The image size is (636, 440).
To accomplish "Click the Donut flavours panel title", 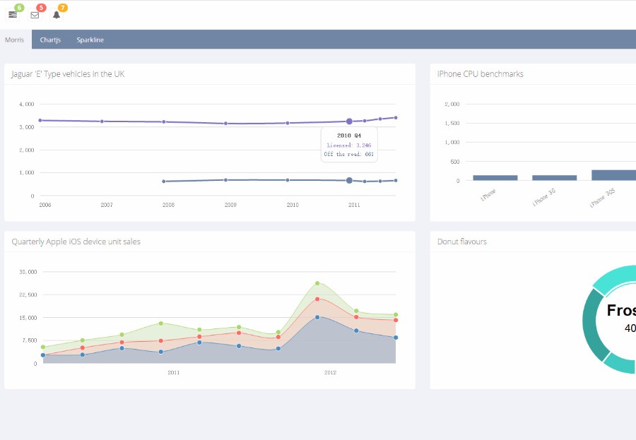I will (x=462, y=242).
